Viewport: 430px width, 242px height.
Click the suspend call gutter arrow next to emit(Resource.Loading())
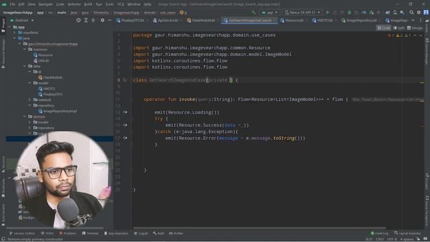coord(125,112)
